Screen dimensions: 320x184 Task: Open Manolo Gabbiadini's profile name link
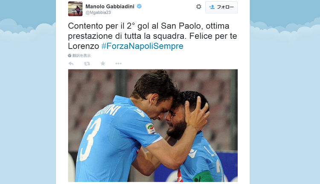tap(110, 6)
